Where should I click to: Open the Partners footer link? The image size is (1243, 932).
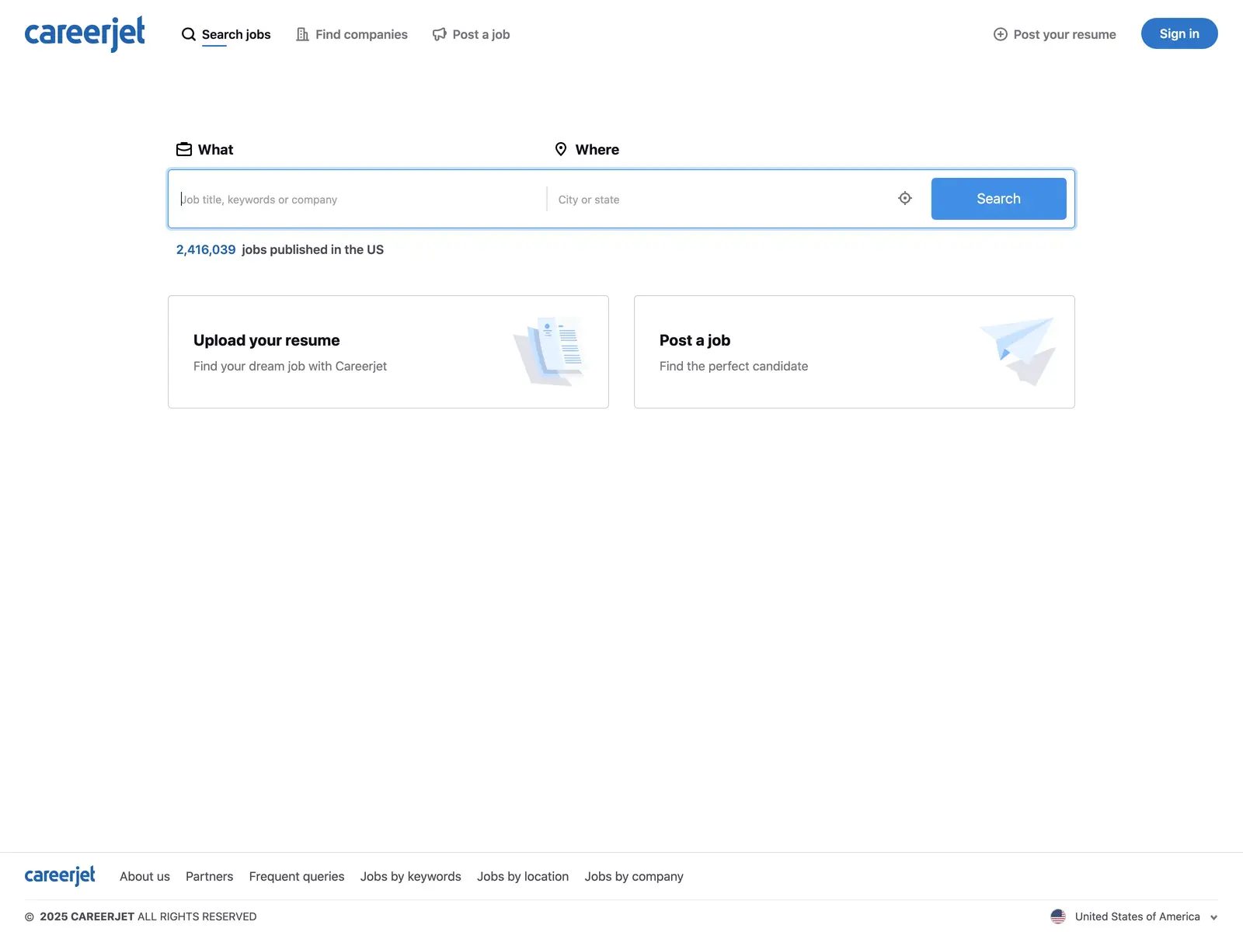coord(209,876)
